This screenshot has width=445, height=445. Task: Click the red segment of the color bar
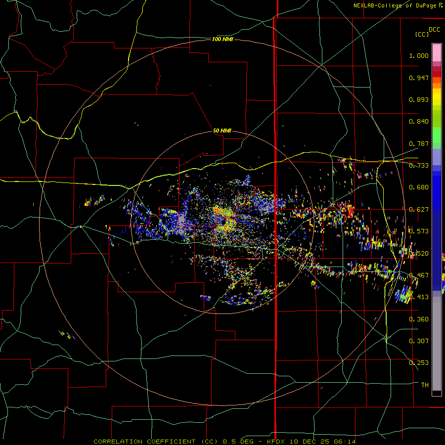click(x=437, y=74)
